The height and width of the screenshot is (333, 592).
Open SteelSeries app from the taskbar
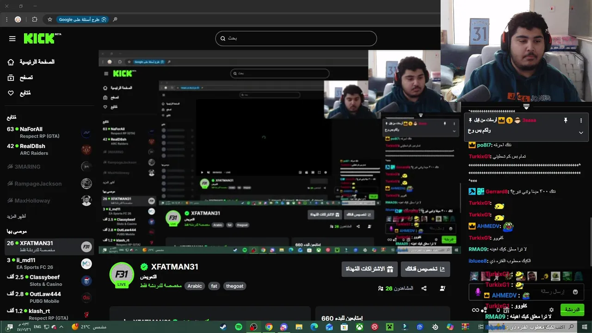click(435, 327)
